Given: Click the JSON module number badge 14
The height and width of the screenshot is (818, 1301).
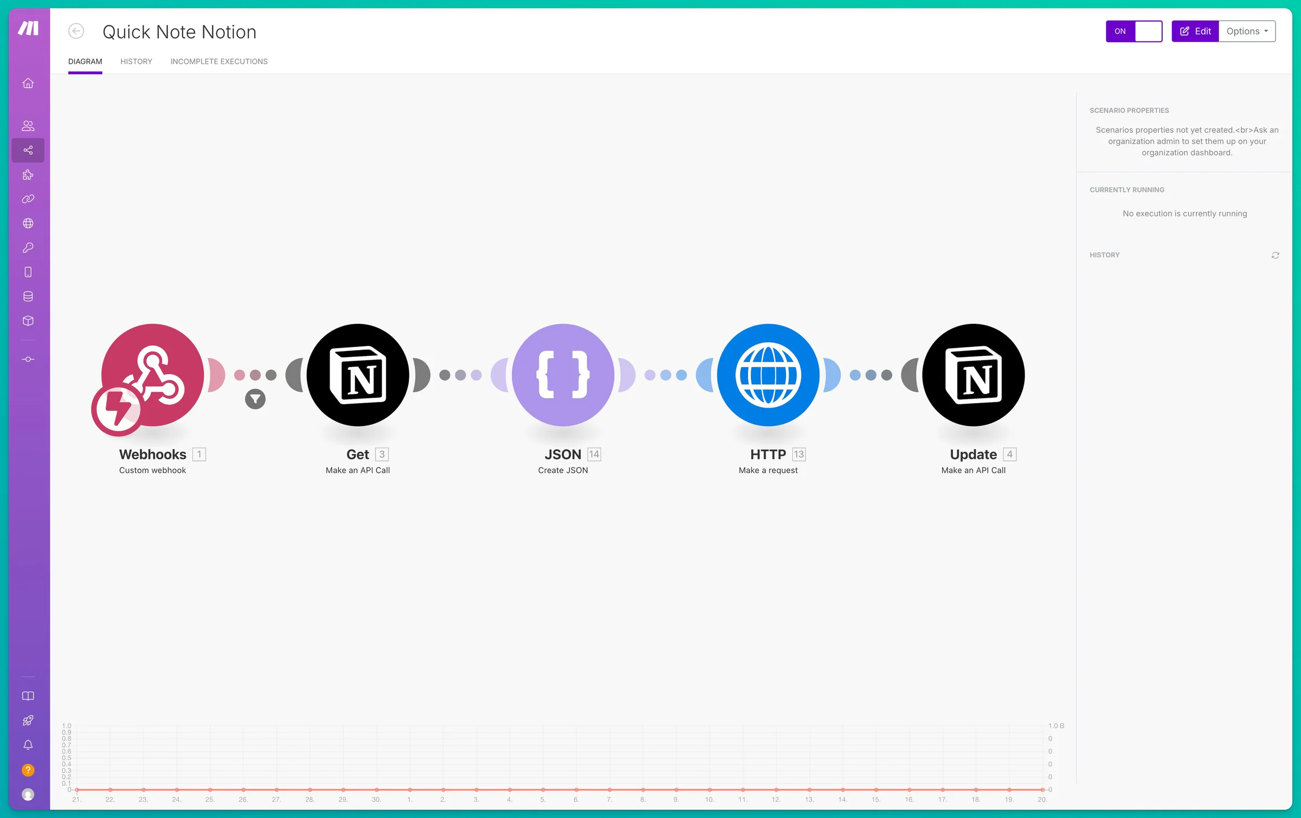Looking at the screenshot, I should [x=594, y=454].
